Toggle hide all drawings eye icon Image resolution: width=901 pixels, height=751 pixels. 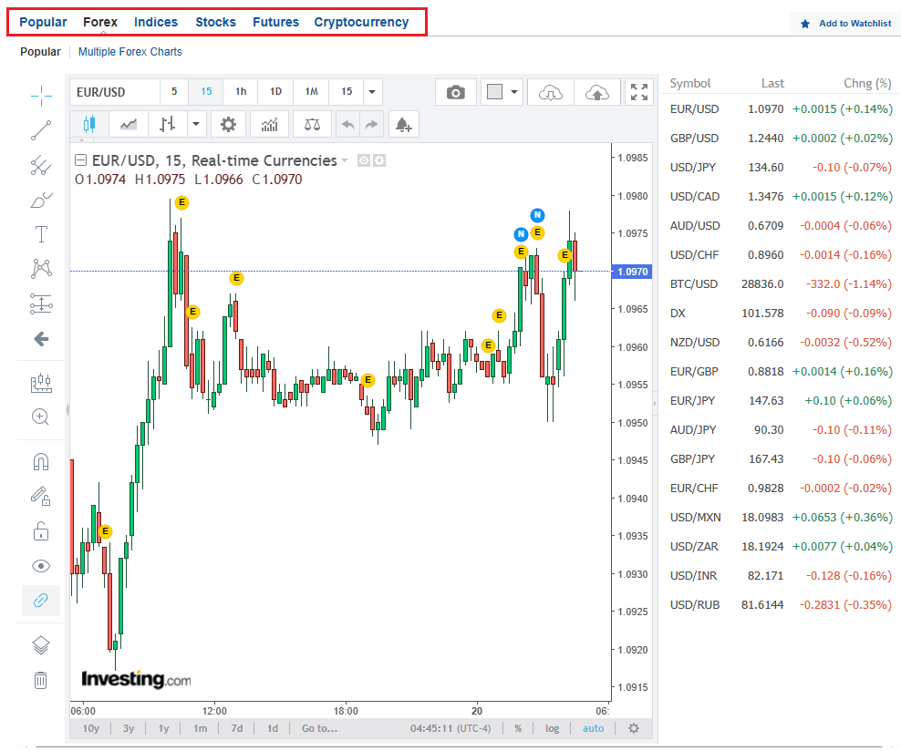pos(41,566)
